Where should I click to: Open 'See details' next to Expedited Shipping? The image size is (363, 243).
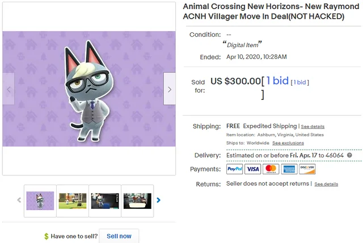point(313,127)
